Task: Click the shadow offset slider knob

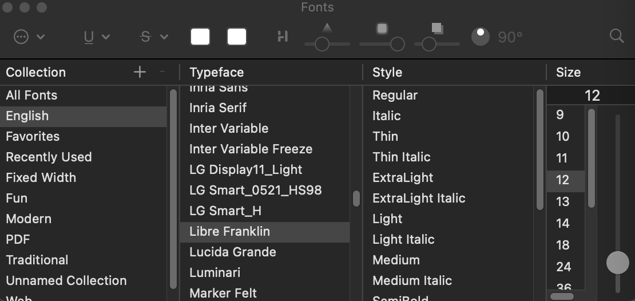Action: (x=429, y=44)
